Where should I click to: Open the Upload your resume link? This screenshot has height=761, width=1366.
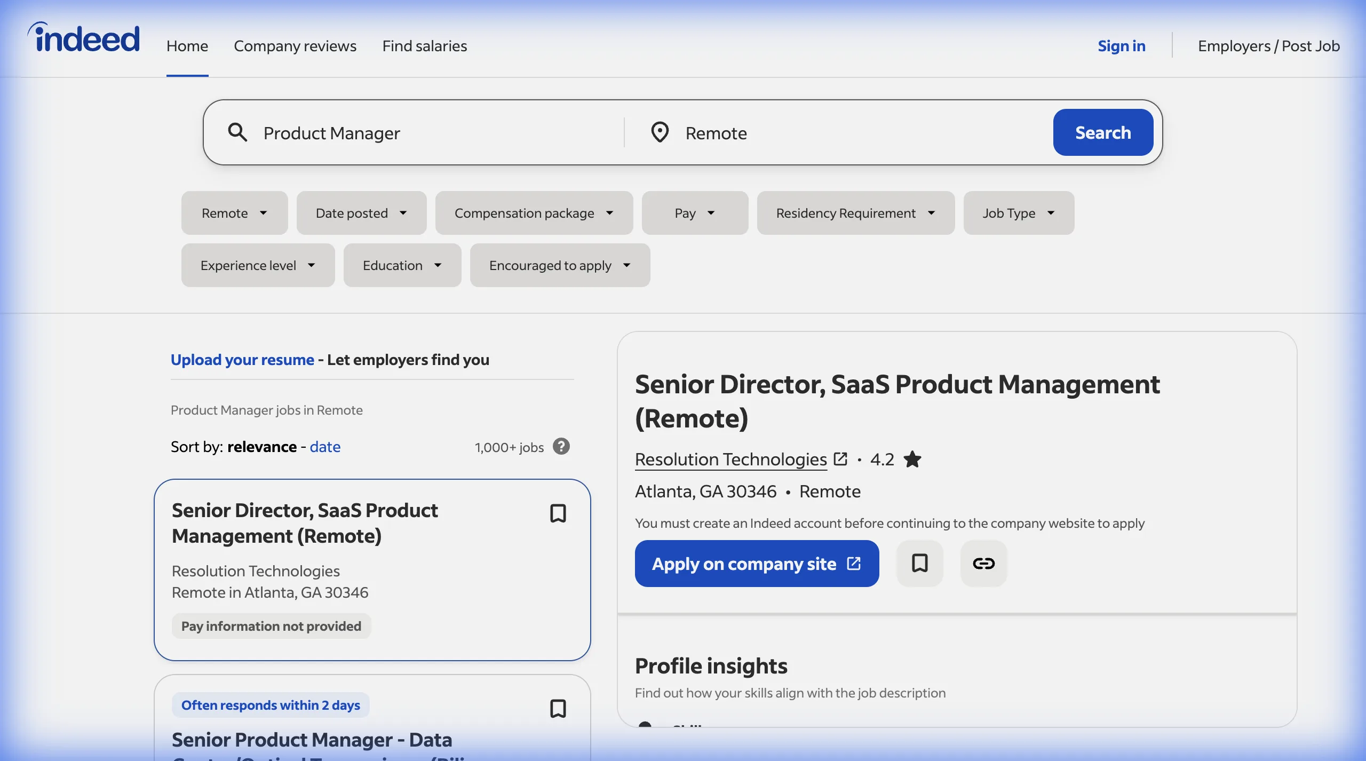point(242,359)
